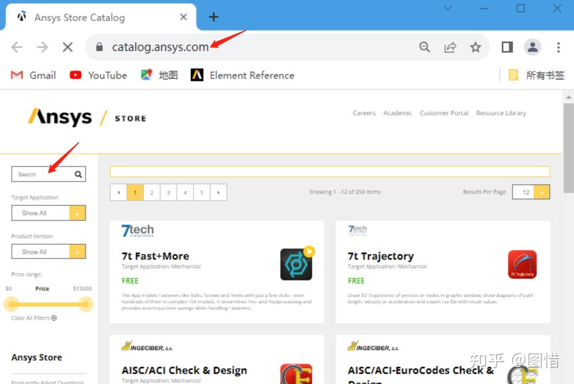Go to next results page arrow
The image size is (574, 384).
(218, 192)
